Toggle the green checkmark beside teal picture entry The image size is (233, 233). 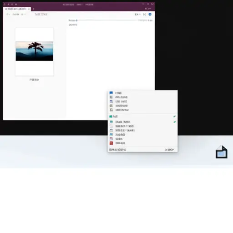point(174,122)
